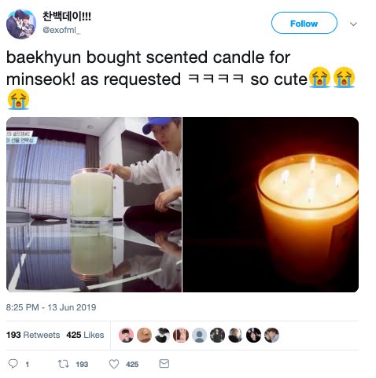Viewport: 376px width, 378px height.
Task: Follow the @exofml_ account
Action: click(x=304, y=23)
